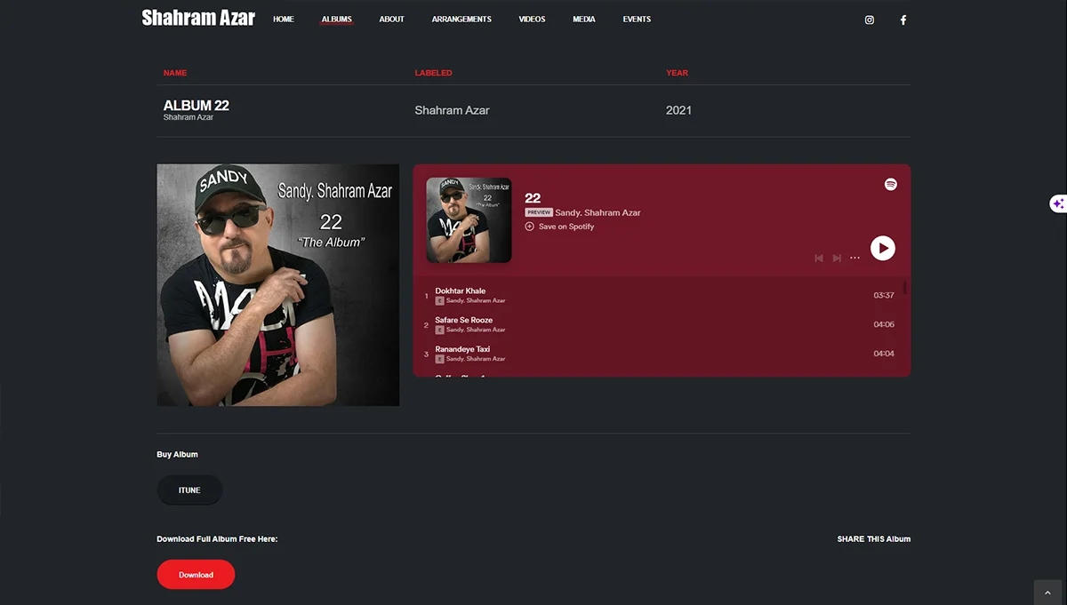Viewport: 1067px width, 605px height.
Task: Open the ARRANGEMENTS menu item
Action: pos(461,19)
